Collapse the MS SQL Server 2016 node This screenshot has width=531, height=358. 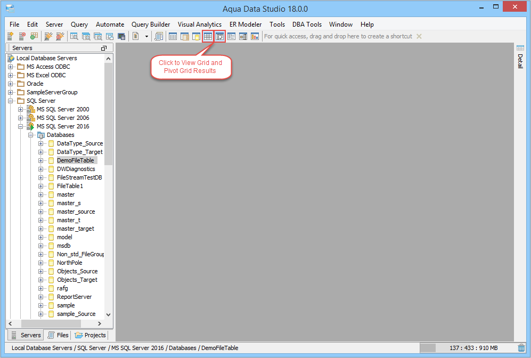tap(21, 126)
